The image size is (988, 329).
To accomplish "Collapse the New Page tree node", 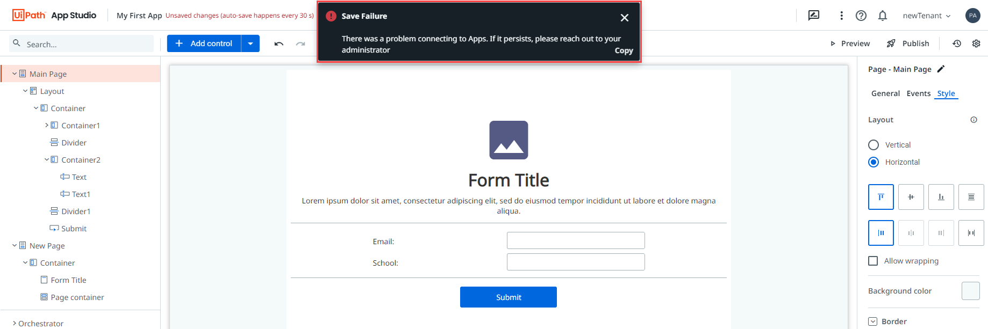I will [x=15, y=245].
